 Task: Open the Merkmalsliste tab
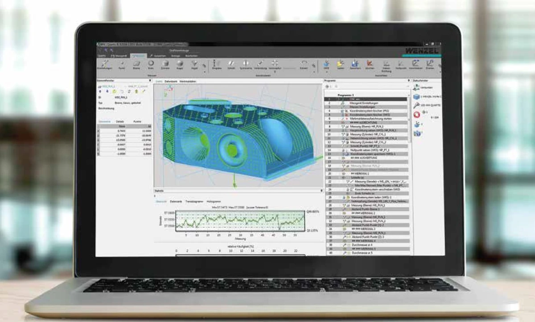188,82
